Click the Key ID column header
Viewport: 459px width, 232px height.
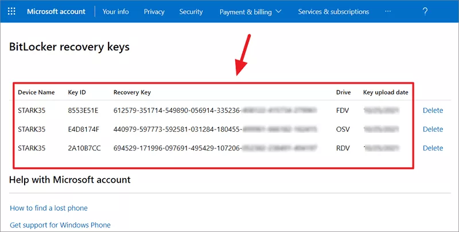tap(77, 92)
